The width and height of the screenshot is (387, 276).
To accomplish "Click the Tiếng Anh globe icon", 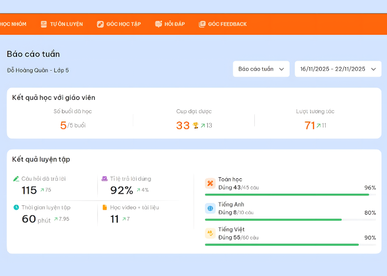I will [x=210, y=208].
